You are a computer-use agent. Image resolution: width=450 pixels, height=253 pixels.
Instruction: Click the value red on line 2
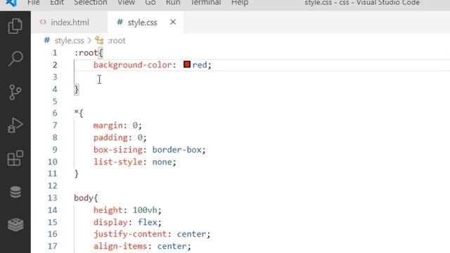[x=200, y=65]
